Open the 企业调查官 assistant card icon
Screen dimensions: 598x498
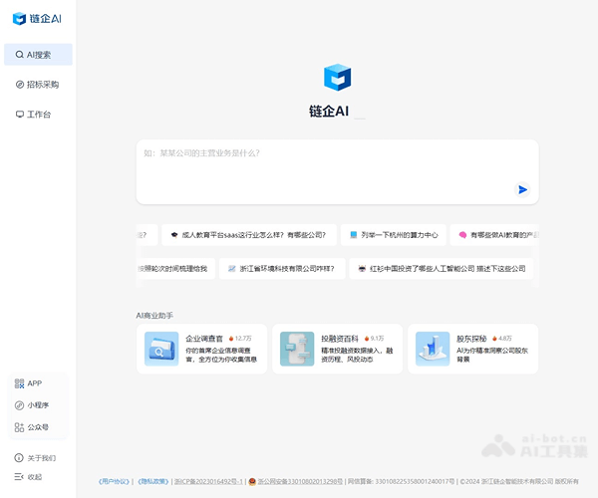click(x=161, y=349)
